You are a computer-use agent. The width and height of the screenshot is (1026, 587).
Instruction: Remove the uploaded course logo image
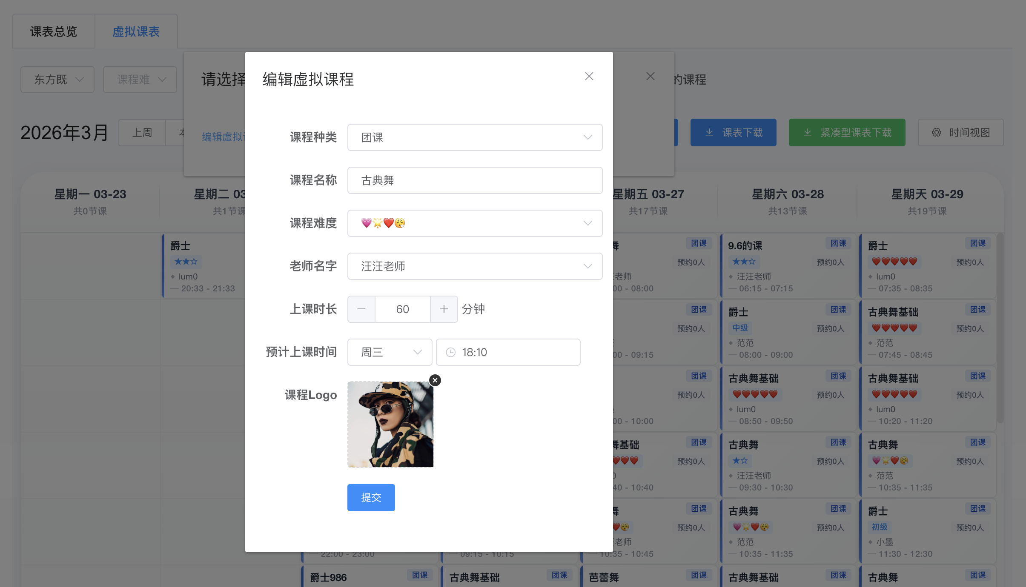pos(435,380)
